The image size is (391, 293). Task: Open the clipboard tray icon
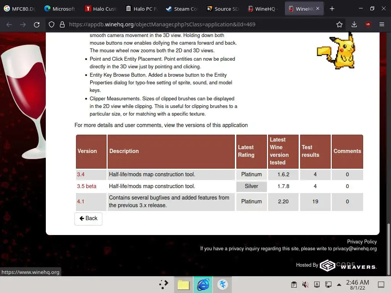[x=294, y=285]
